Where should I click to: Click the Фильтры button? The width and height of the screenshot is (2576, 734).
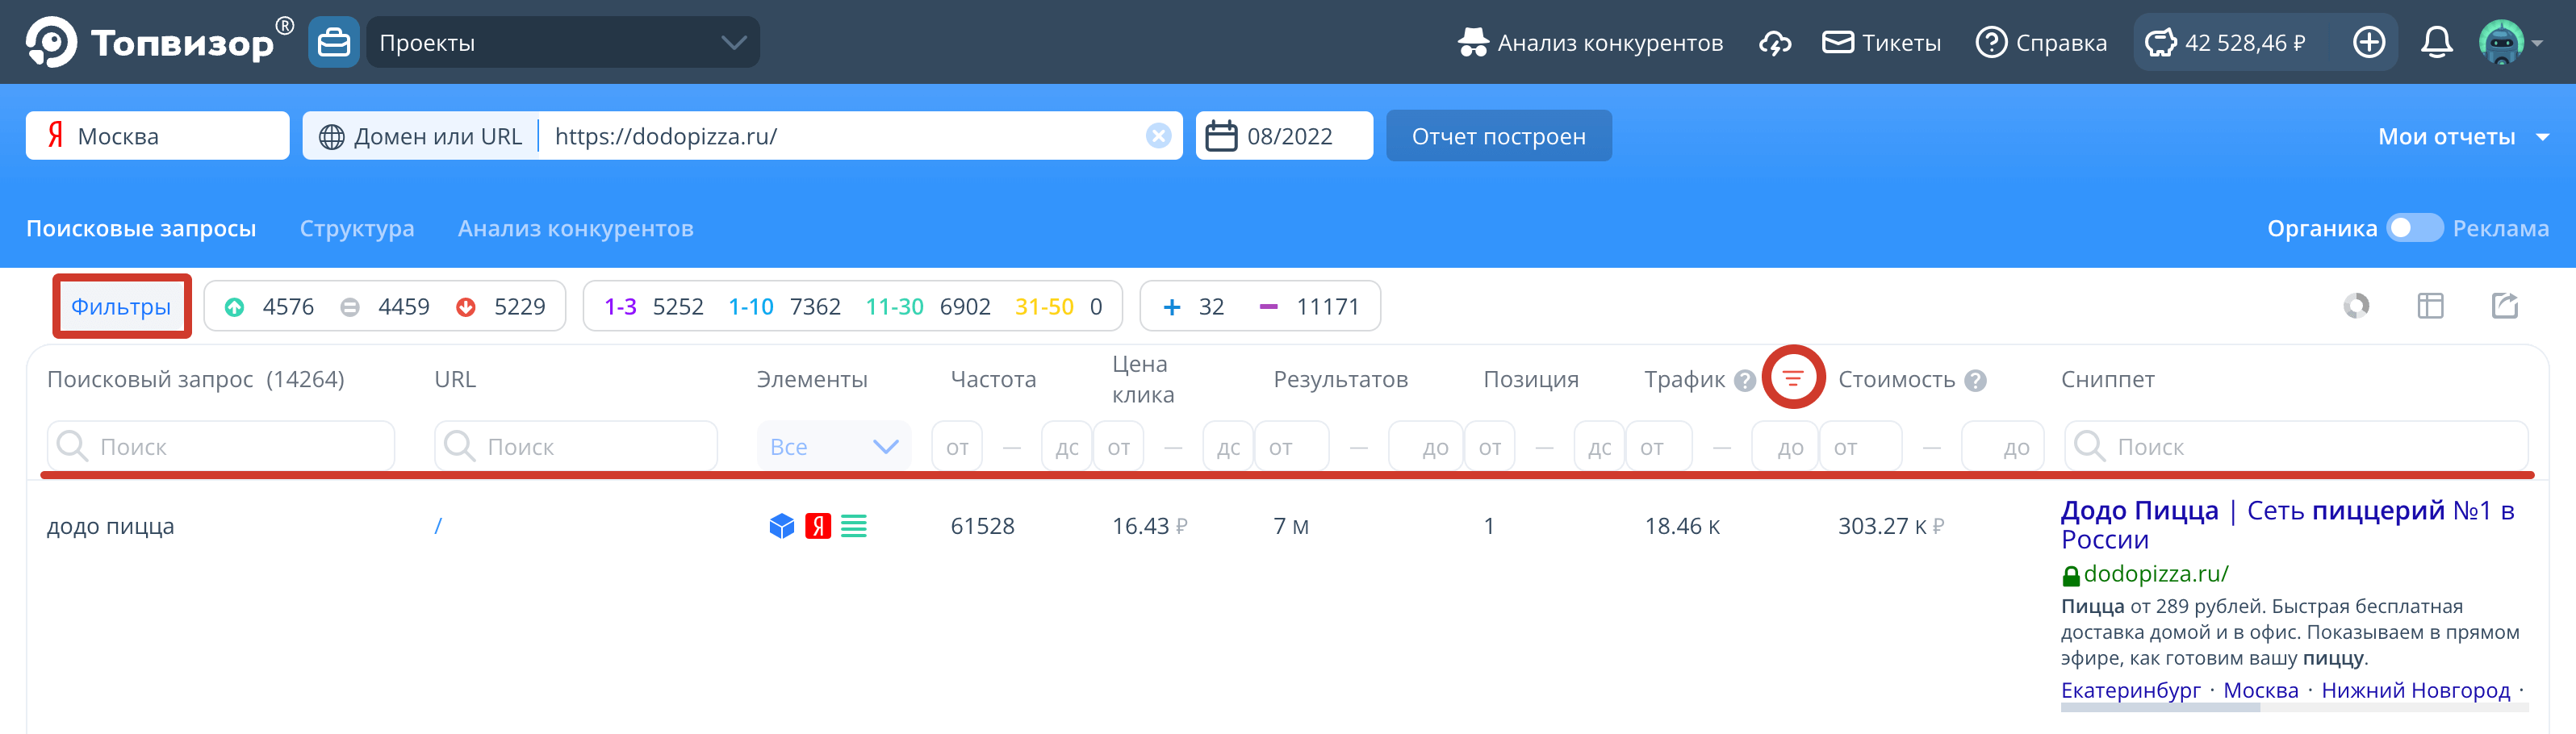click(120, 306)
